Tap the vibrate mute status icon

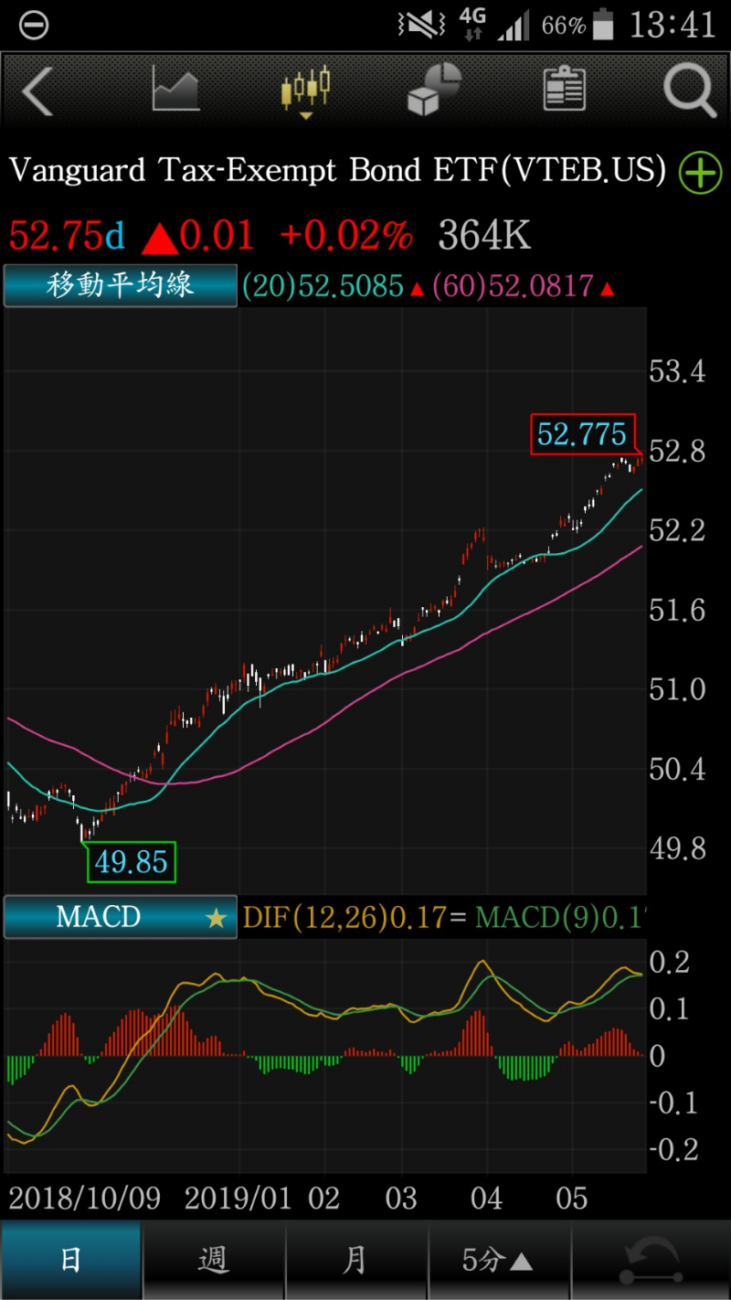[x=421, y=26]
